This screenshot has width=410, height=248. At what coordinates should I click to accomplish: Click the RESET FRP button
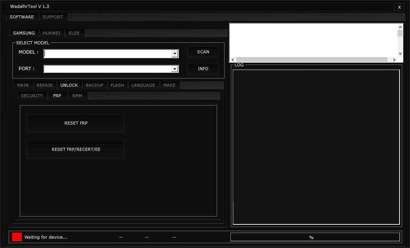point(76,123)
